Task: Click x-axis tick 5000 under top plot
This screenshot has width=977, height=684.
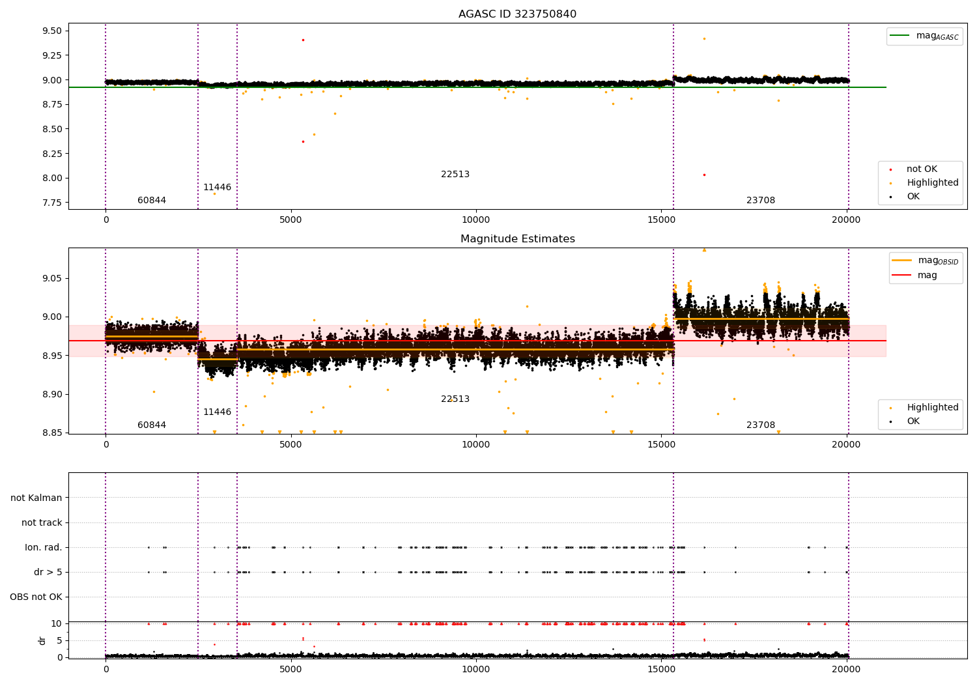Action: 290,220
